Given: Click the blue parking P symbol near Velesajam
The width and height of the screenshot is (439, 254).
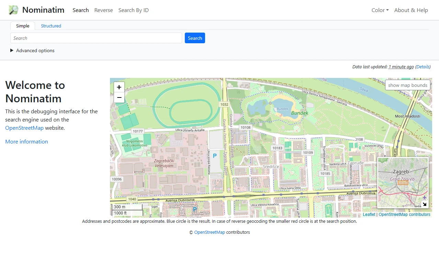Looking at the screenshot, I should (215, 156).
